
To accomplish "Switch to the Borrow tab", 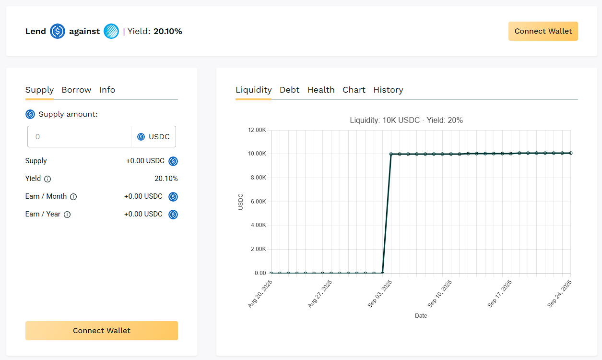I will coord(76,90).
